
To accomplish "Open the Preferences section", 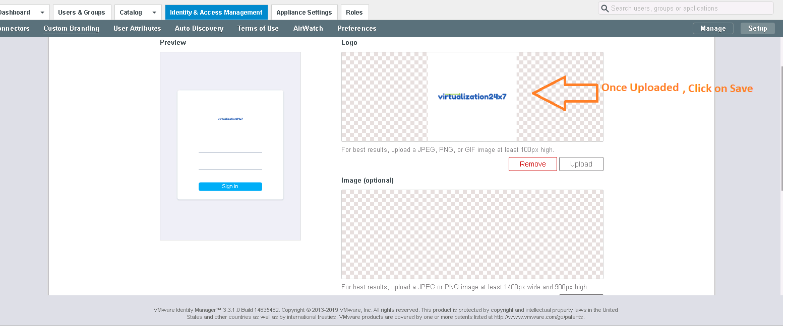I will 356,28.
